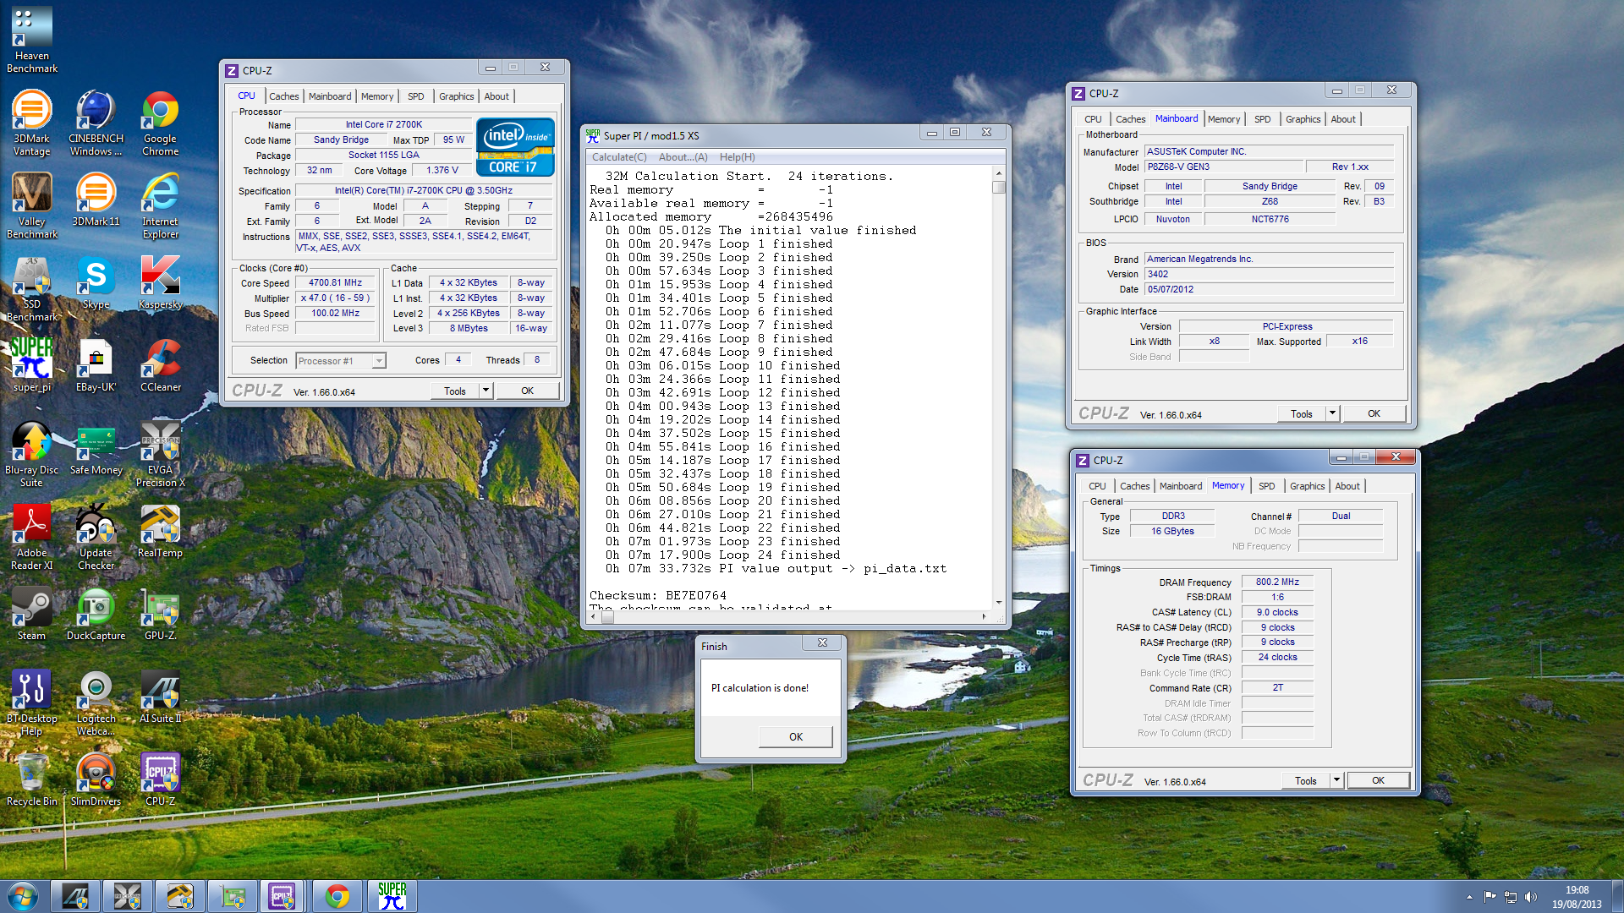1624x913 pixels.
Task: Open Steam desktop icon
Action: coord(32,615)
